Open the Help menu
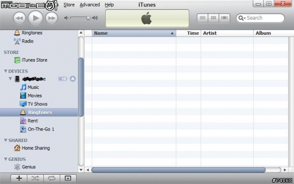The image size is (294, 184). pos(109,5)
